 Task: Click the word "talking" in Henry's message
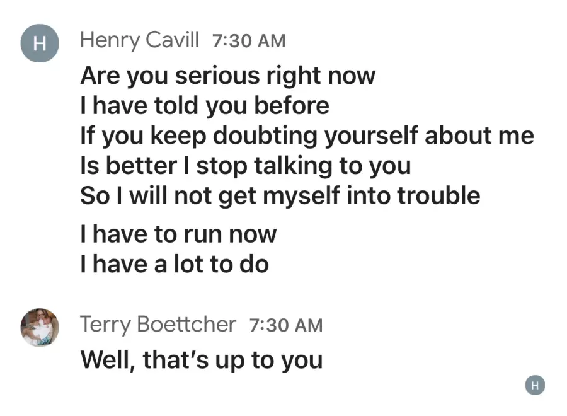click(x=293, y=167)
